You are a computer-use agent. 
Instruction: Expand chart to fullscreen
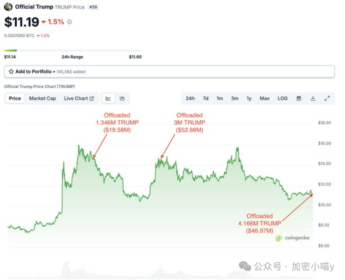327,98
